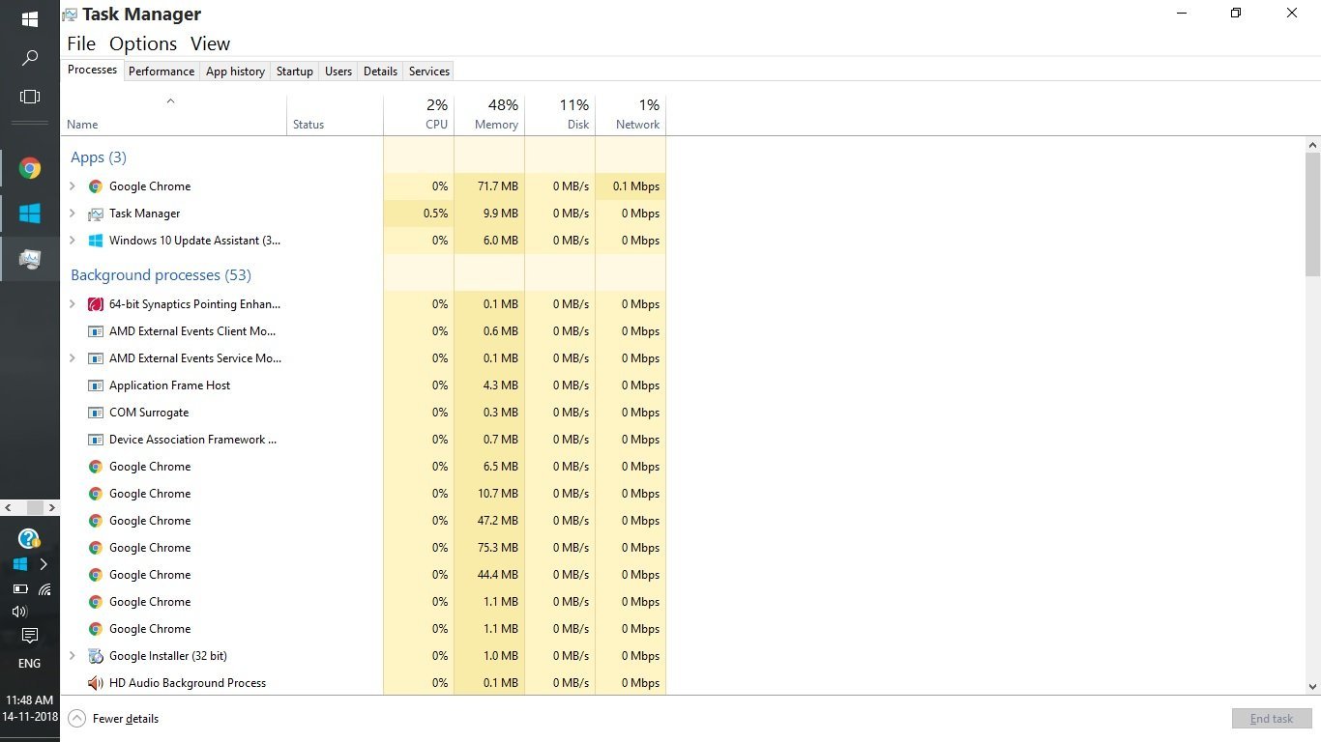Open the Options menu
The width and height of the screenshot is (1321, 742).
(x=143, y=43)
